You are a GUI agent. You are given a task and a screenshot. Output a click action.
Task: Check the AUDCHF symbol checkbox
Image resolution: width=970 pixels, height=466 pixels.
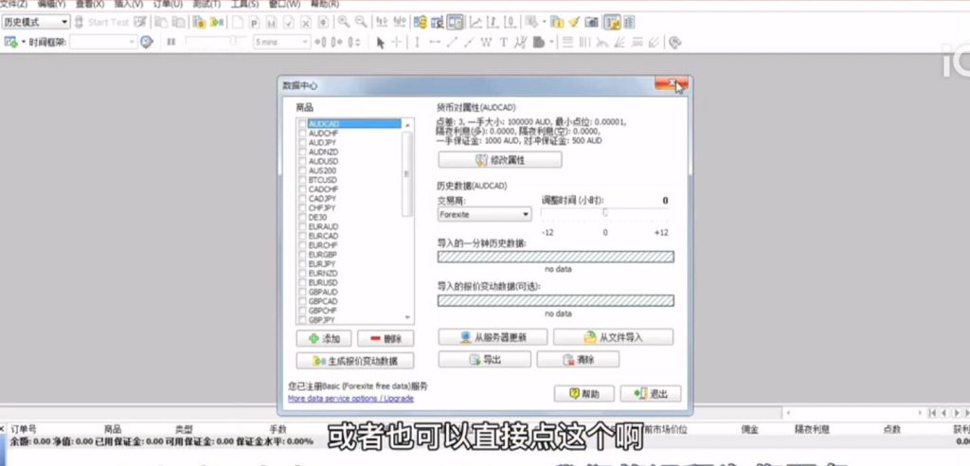tap(302, 133)
